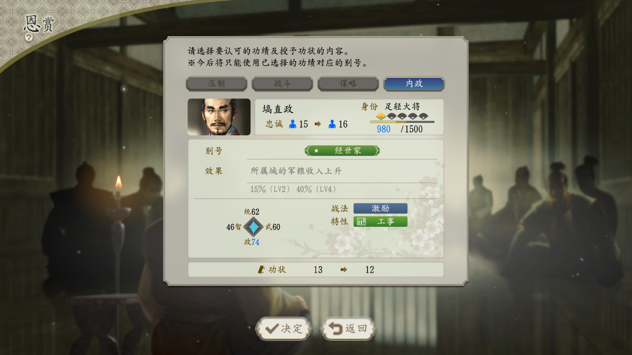Click the 980/1500 merit progress bar
The image size is (632, 355).
click(402, 122)
